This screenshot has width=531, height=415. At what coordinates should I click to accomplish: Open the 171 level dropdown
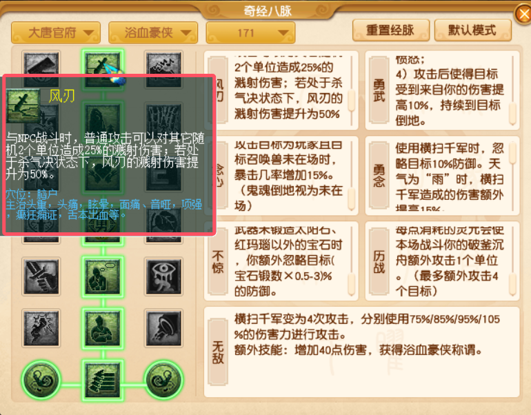tap(250, 33)
